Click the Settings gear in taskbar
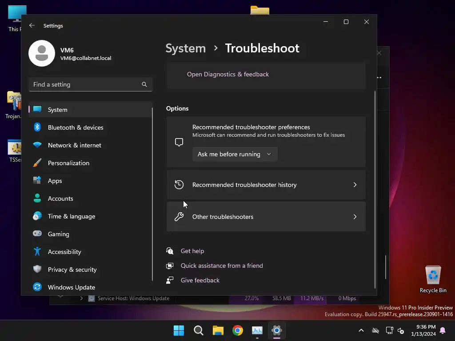 coord(276,330)
